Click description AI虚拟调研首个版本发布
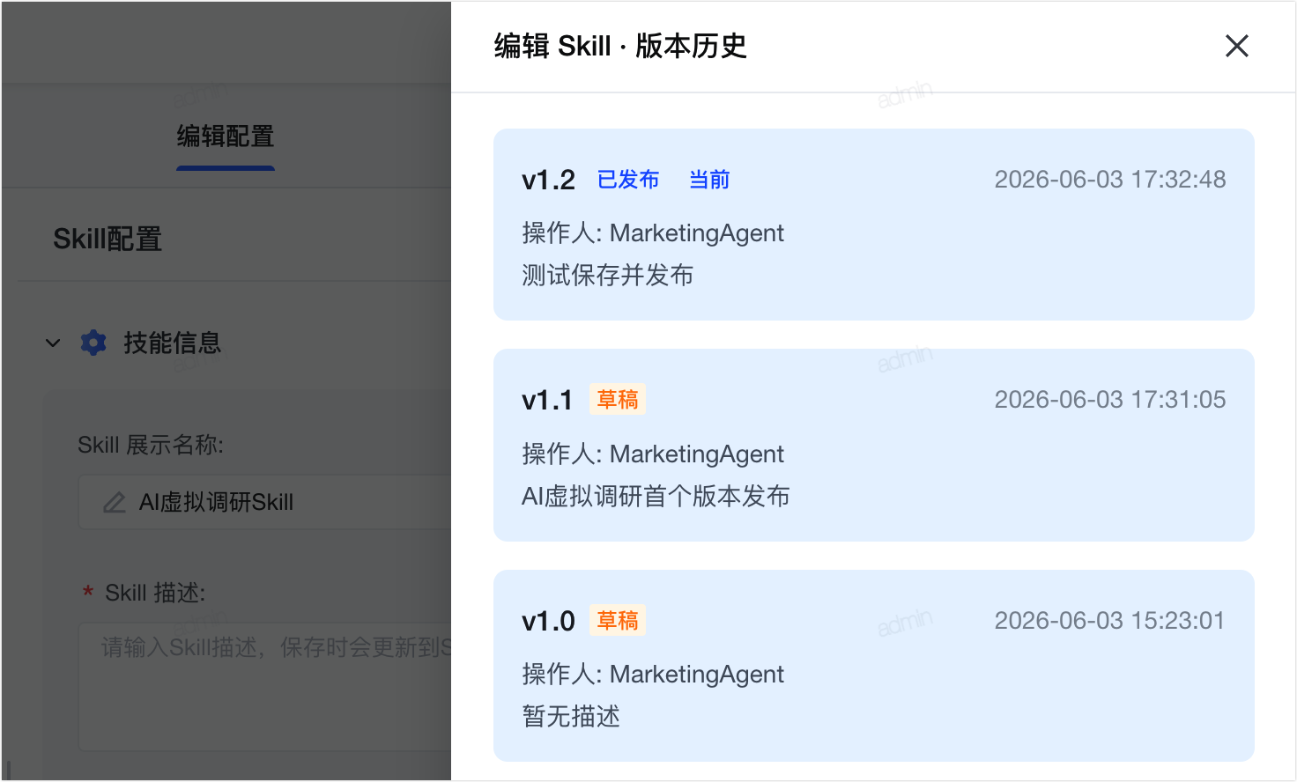Viewport: 1297px width, 782px height. click(656, 497)
